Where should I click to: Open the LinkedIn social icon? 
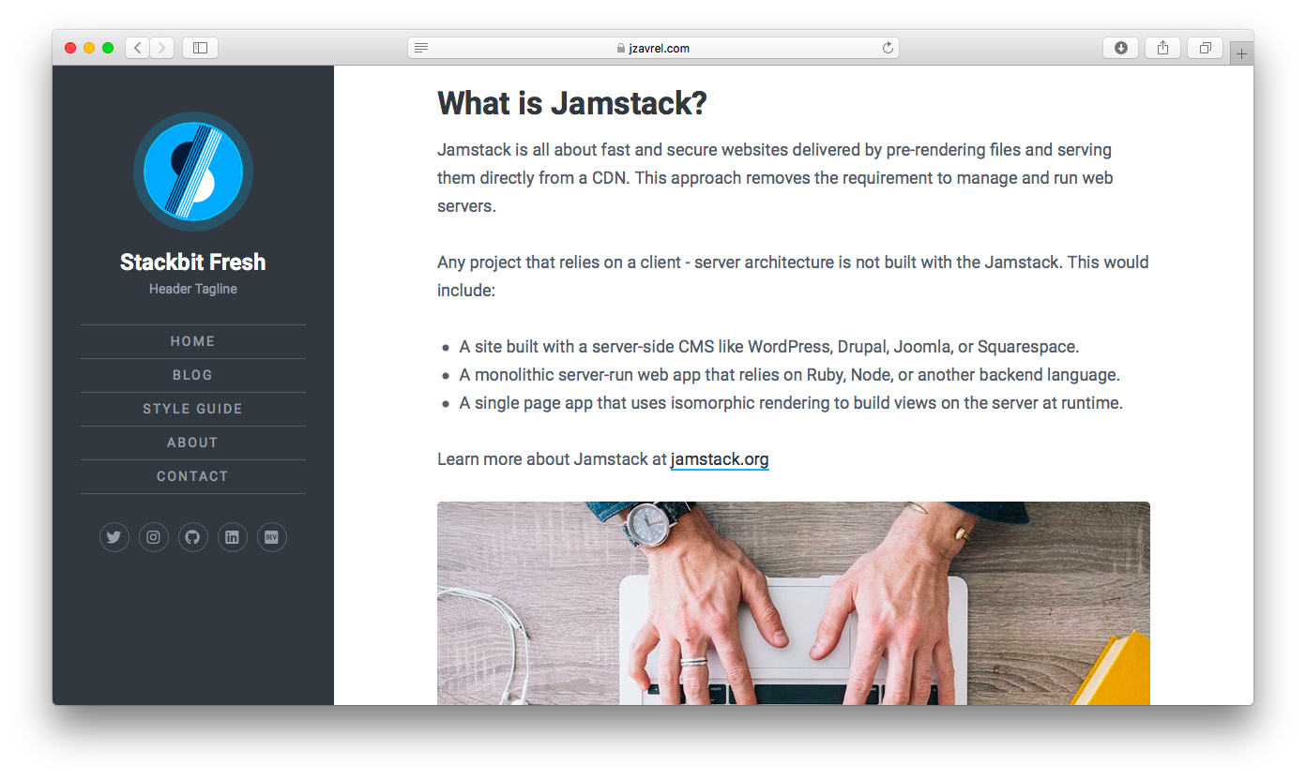click(x=233, y=537)
